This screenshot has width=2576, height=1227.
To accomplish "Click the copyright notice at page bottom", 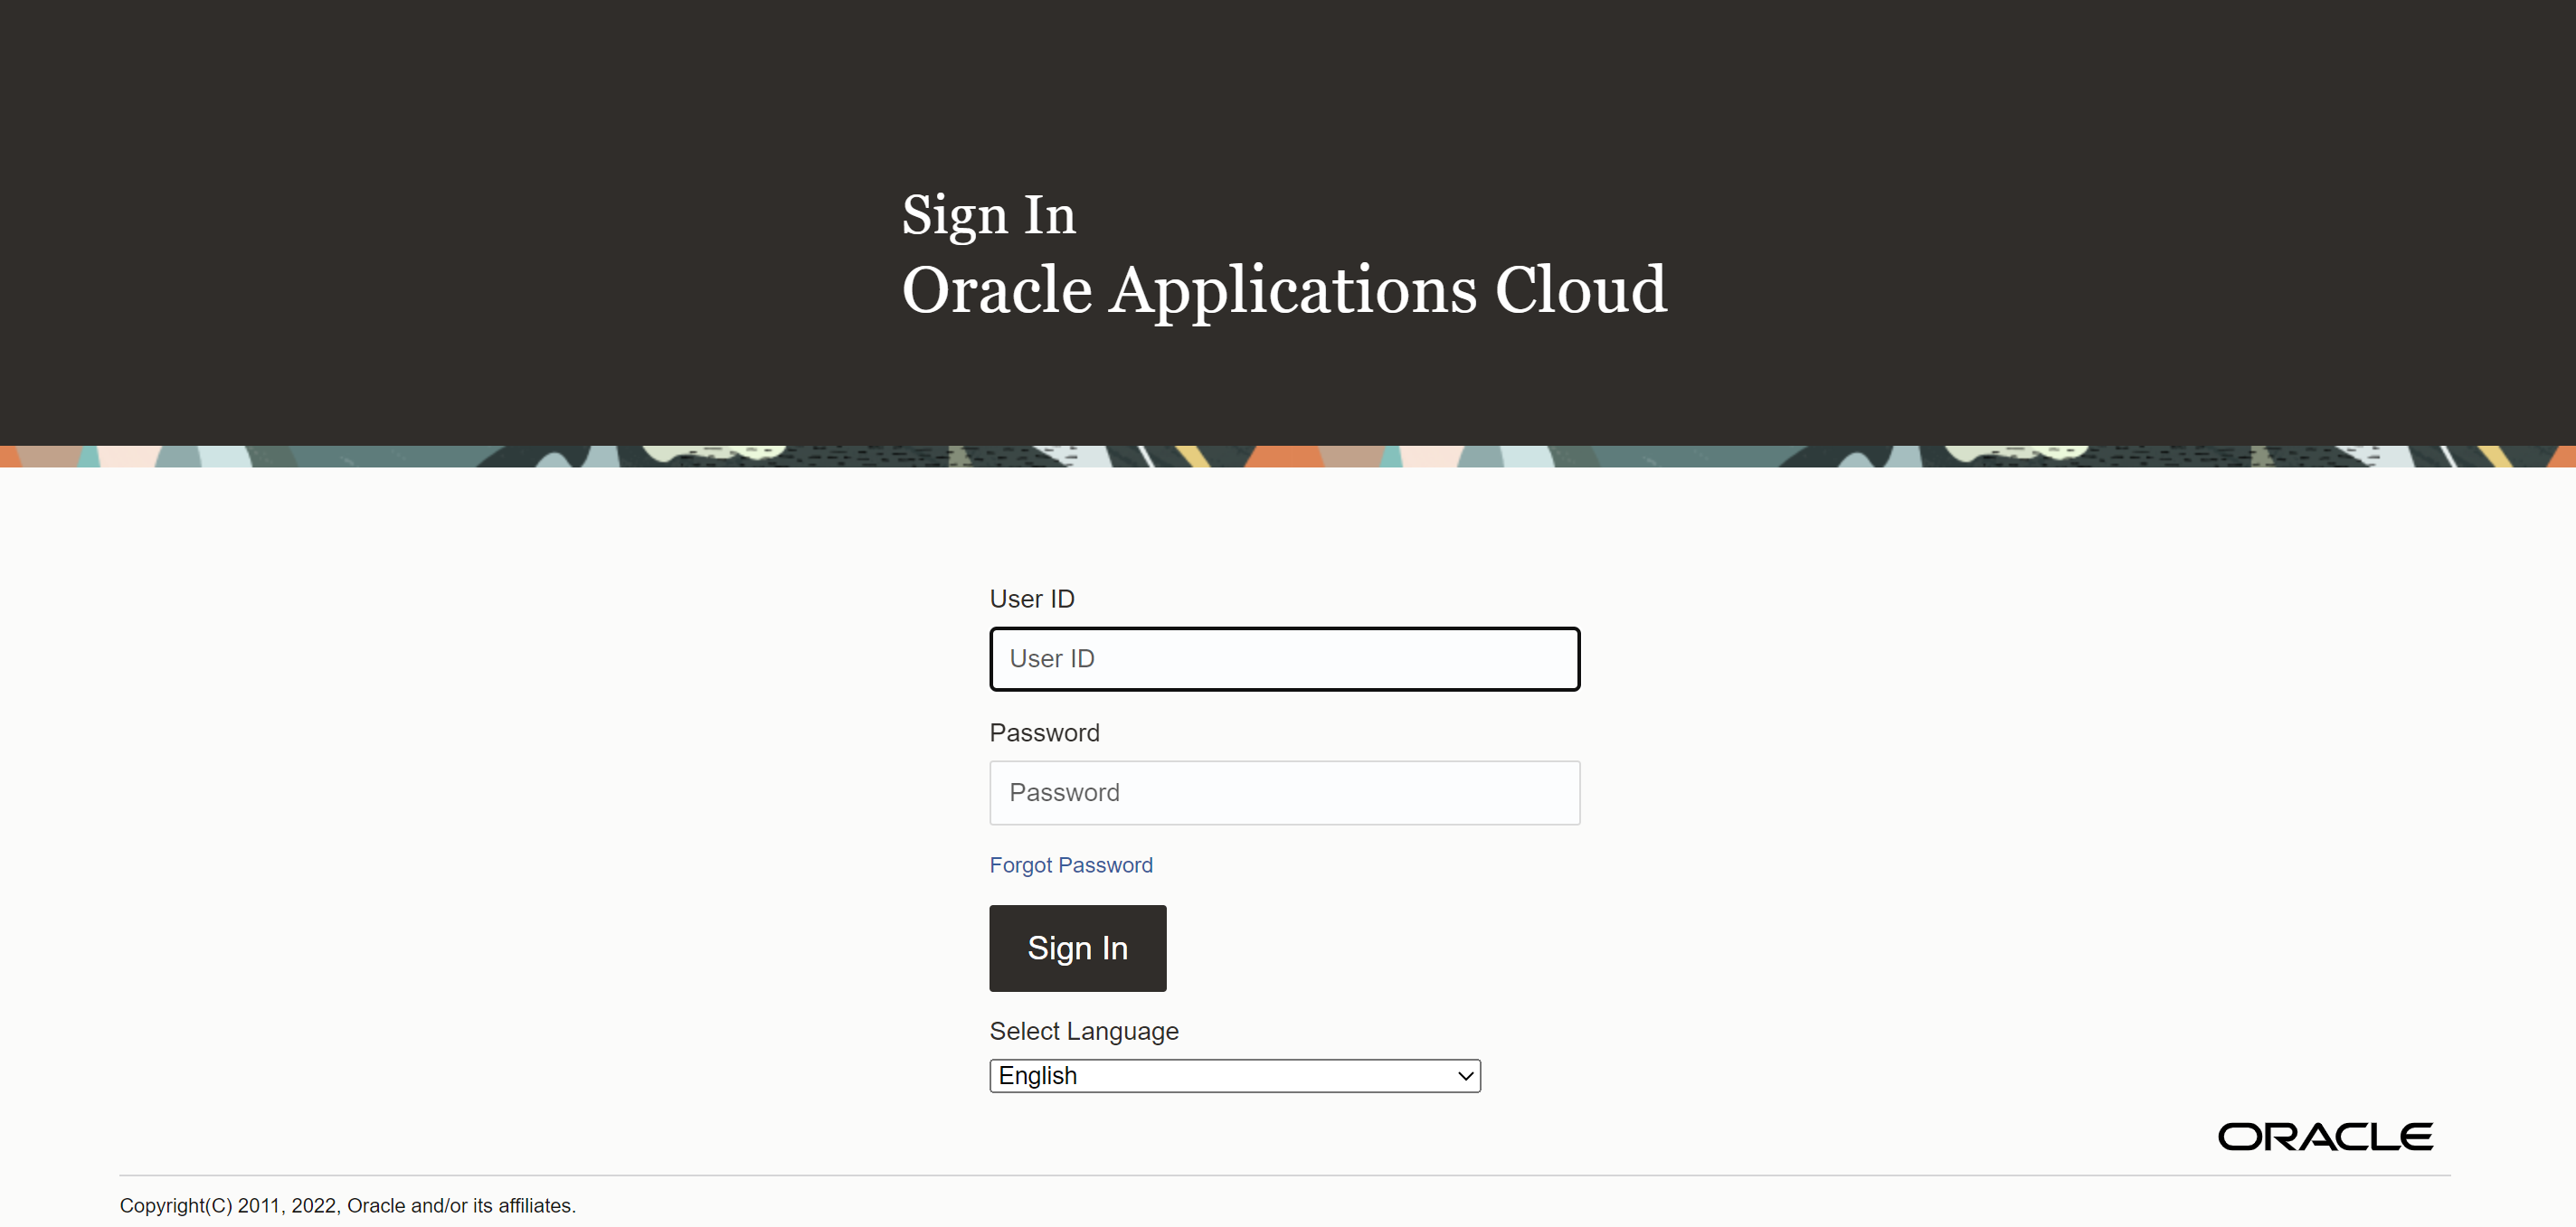I will pos(347,1206).
